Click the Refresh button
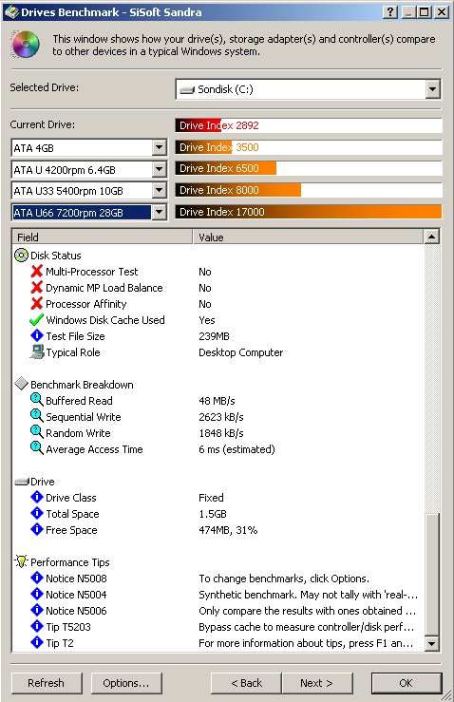454x702 pixels. [47, 683]
